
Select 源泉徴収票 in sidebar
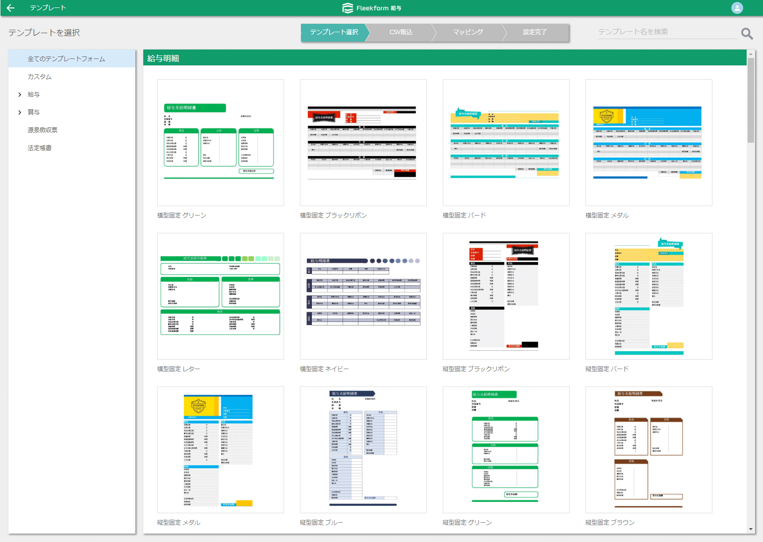(43, 130)
